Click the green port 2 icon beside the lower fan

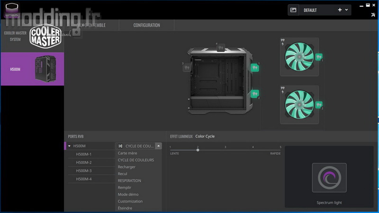319,104
